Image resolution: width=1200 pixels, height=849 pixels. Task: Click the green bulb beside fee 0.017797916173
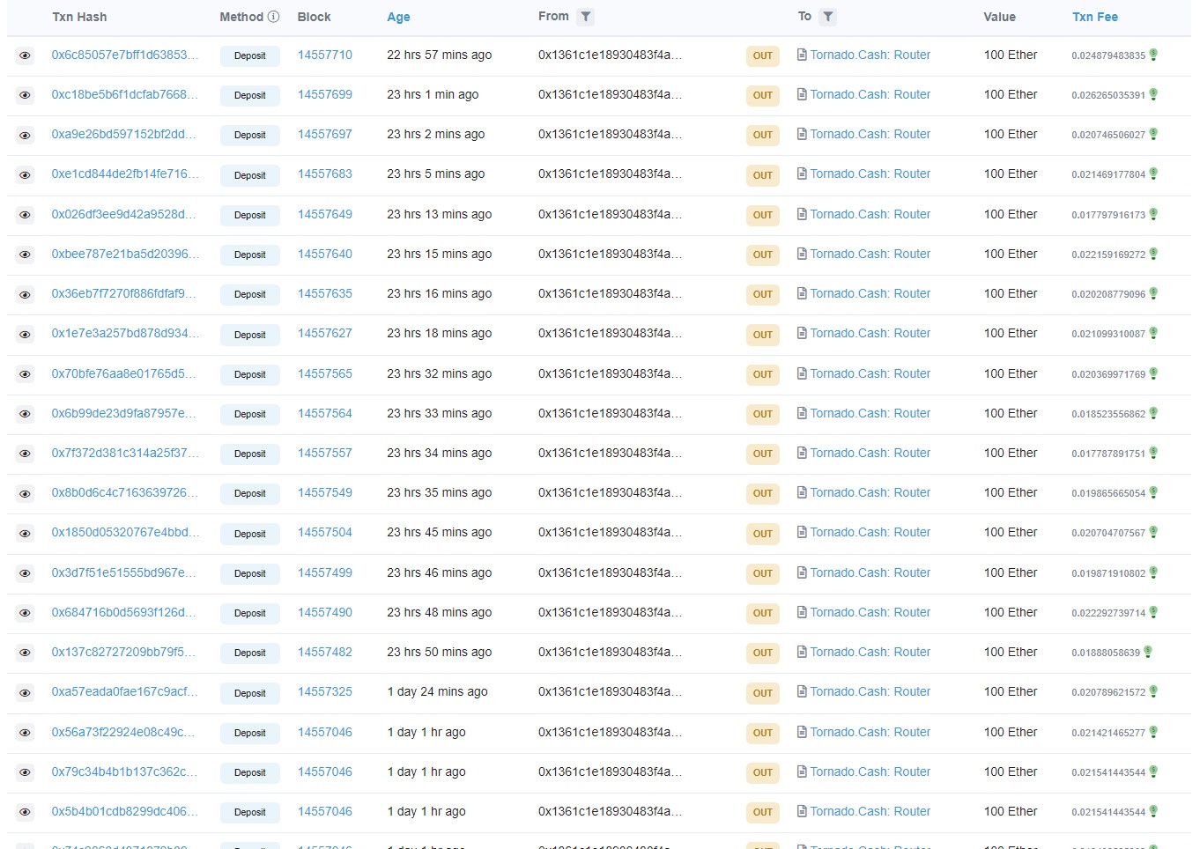(1153, 214)
